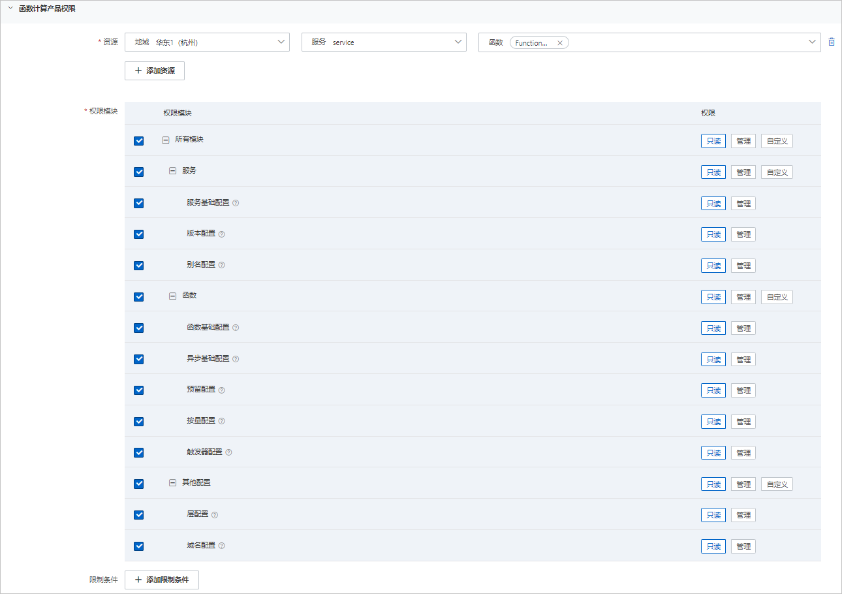Set 函数 row permission to 只读
The width and height of the screenshot is (842, 594).
713,297
